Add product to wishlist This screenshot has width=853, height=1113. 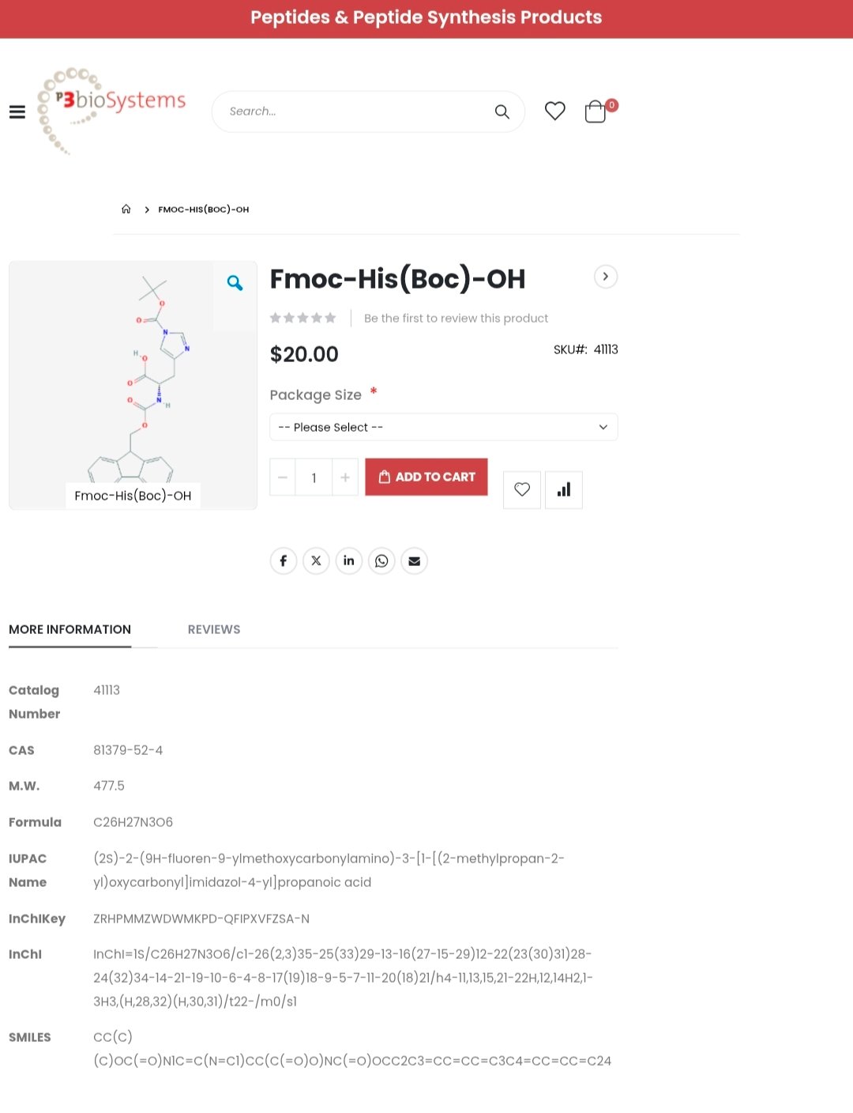(x=522, y=490)
